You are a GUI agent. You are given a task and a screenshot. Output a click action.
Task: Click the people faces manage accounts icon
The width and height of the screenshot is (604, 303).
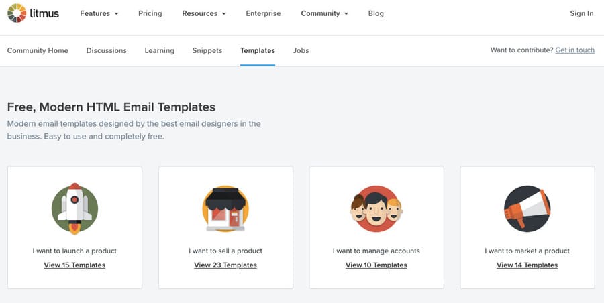[x=376, y=208]
